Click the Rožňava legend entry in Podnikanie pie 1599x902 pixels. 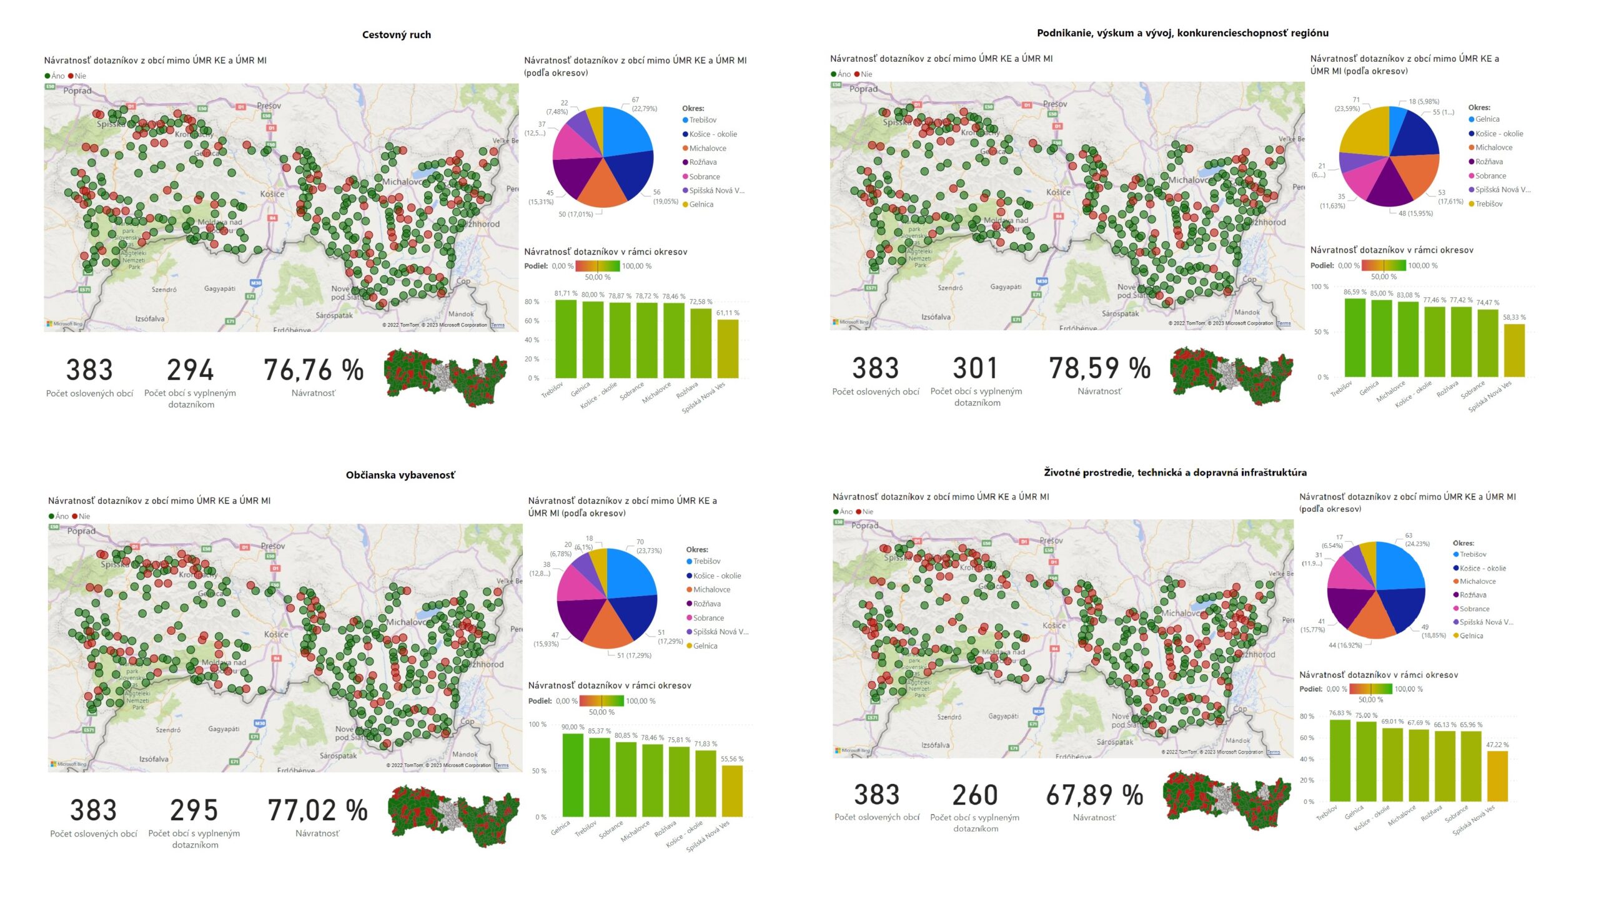[1486, 162]
